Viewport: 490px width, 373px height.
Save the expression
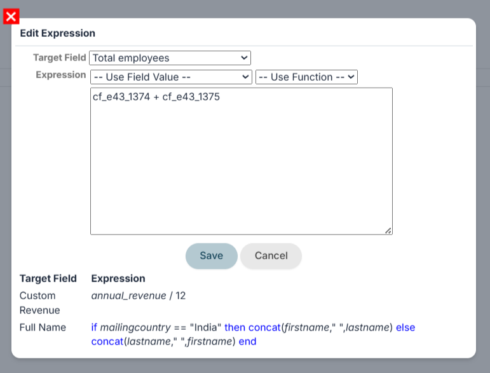212,256
